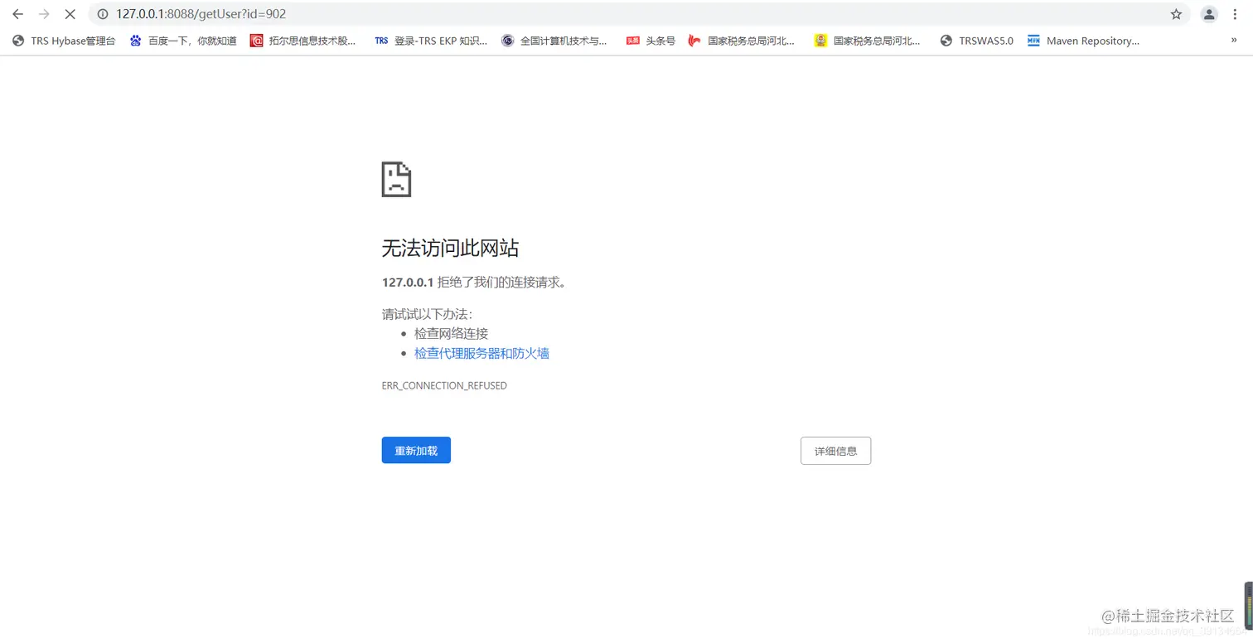Open the TRS Hybase管理台 bookmark
This screenshot has height=643, width=1253.
[x=63, y=40]
